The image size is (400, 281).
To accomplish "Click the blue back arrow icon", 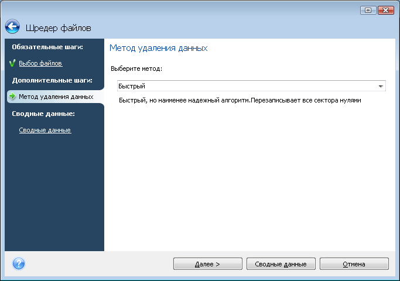I will pyautogui.click(x=12, y=27).
